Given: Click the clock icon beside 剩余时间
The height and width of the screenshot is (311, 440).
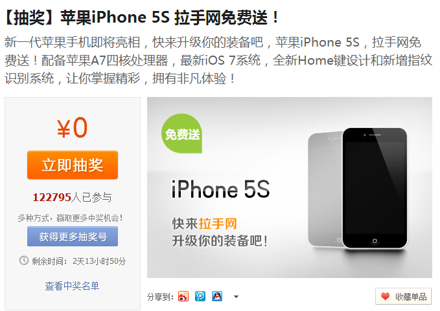Looking at the screenshot, I should [x=24, y=261].
